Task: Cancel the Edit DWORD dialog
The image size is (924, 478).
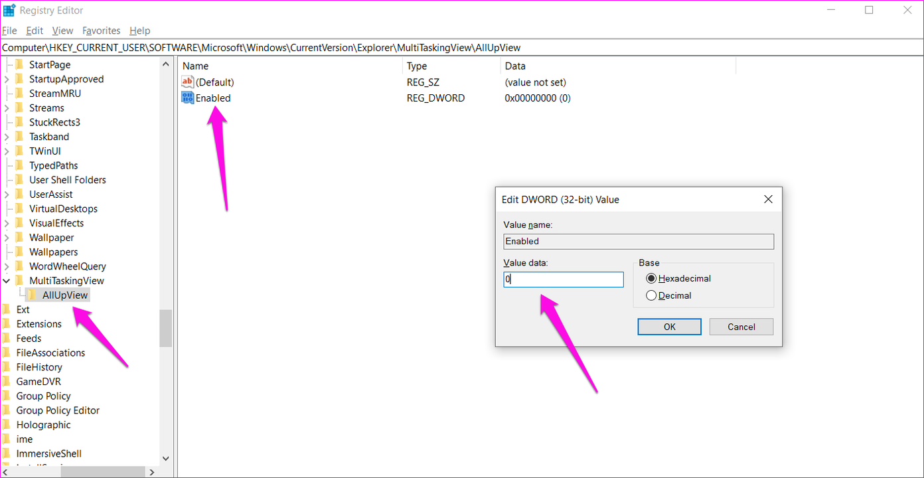Action: [x=741, y=327]
